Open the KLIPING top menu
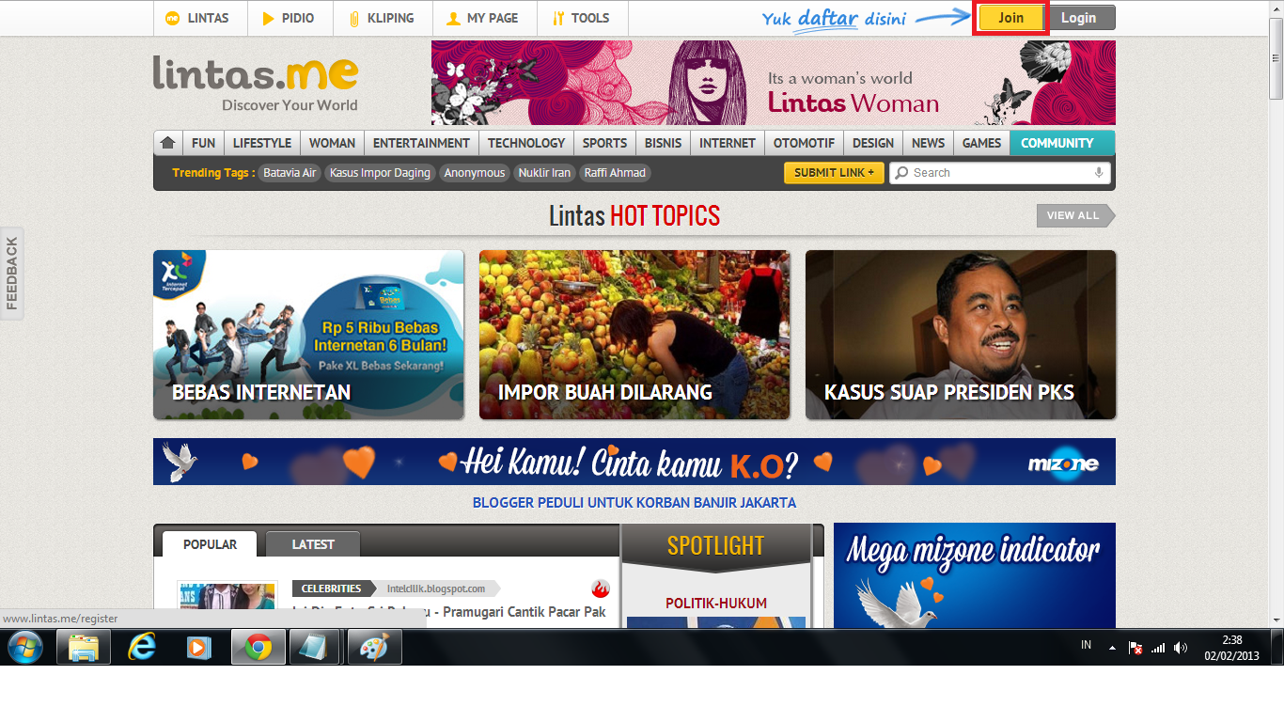 pos(380,18)
